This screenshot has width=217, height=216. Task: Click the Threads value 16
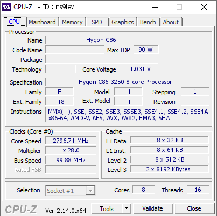pyautogui.click(x=198, y=190)
